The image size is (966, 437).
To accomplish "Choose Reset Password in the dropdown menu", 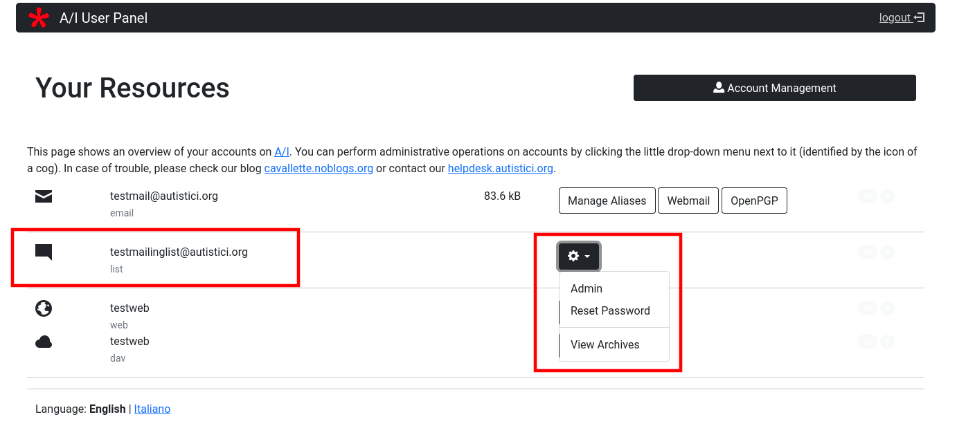I will click(610, 311).
